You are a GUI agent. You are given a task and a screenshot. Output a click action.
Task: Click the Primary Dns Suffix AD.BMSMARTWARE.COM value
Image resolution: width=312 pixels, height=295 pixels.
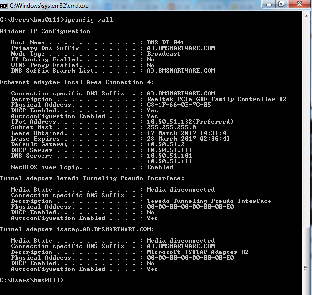click(x=181, y=48)
